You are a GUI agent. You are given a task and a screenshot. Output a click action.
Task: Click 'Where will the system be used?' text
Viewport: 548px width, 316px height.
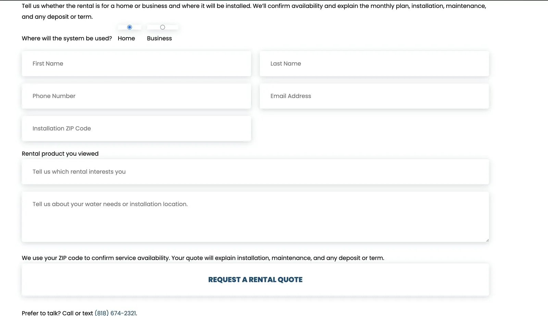click(x=67, y=38)
